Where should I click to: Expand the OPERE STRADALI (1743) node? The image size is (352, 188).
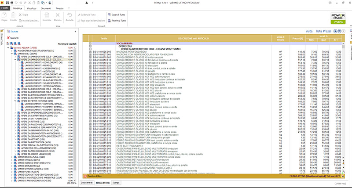tap(12, 160)
